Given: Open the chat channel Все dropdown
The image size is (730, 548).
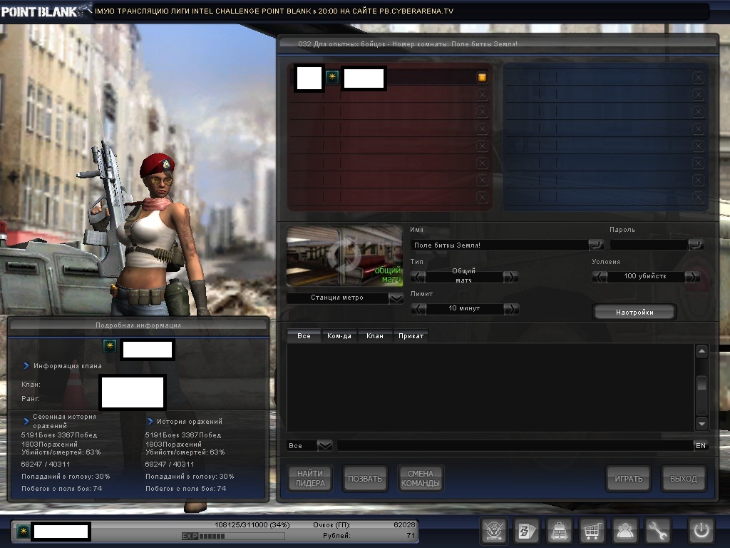Looking at the screenshot, I should coord(324,445).
